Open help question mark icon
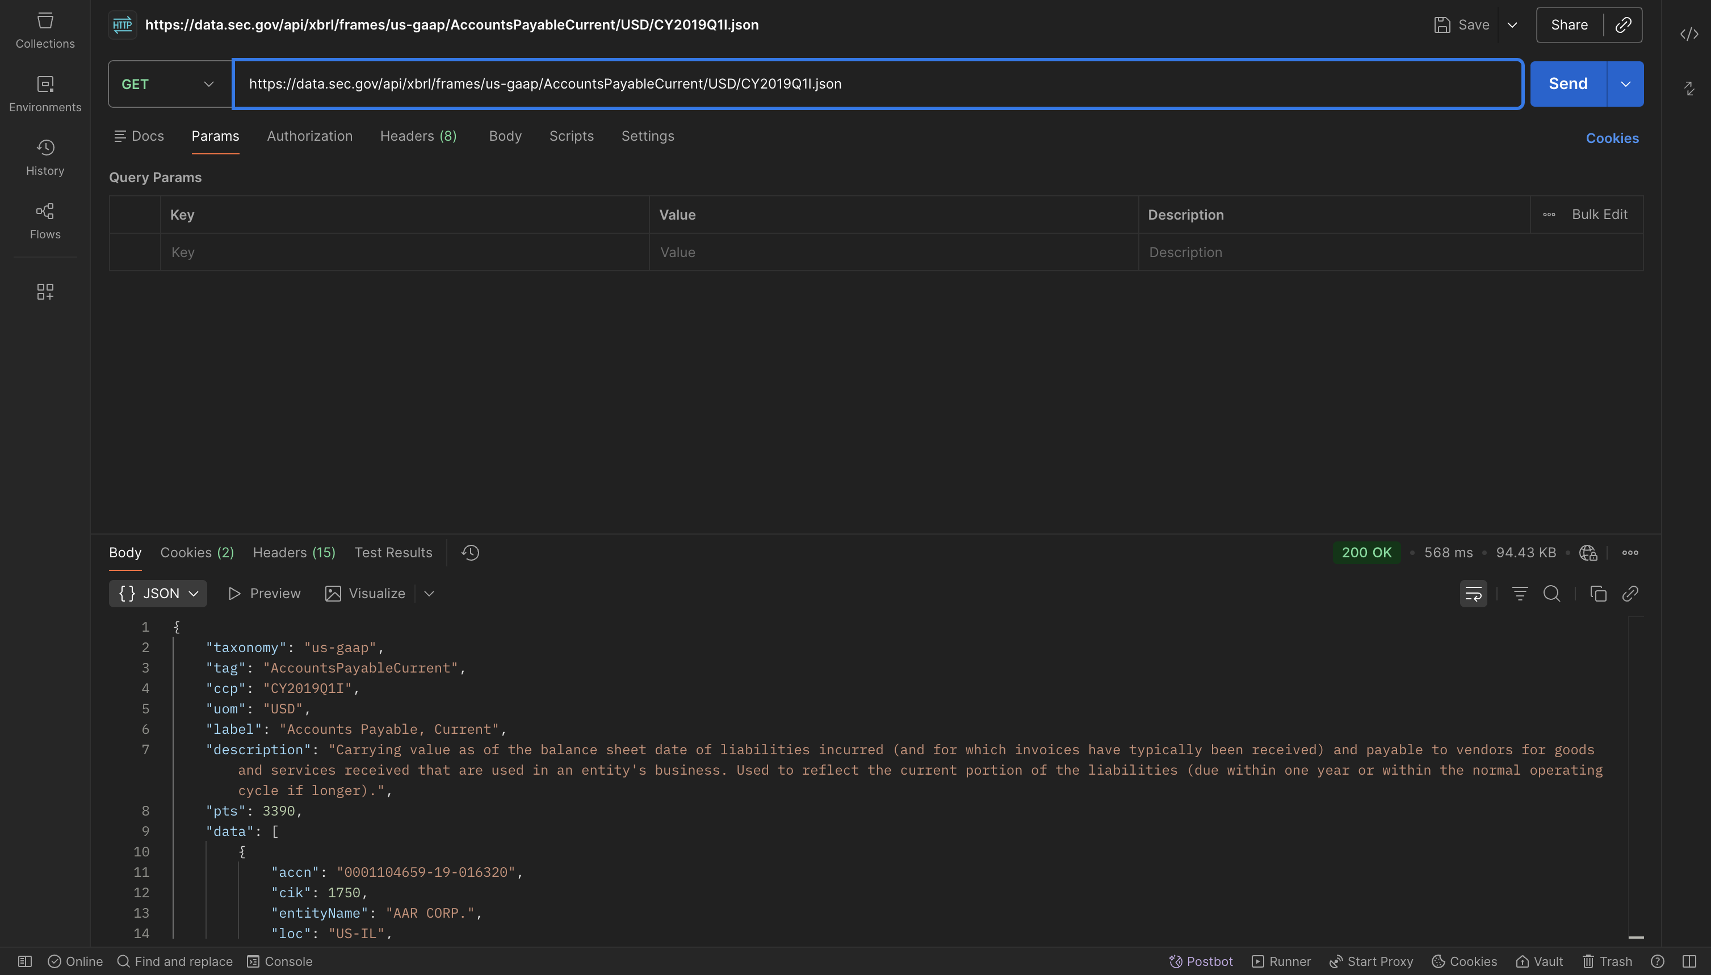Image resolution: width=1711 pixels, height=975 pixels. click(1658, 961)
